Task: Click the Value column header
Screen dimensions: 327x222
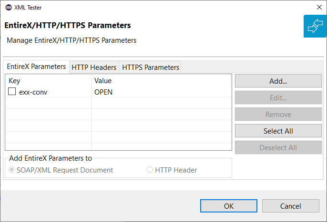Action: click(x=162, y=81)
